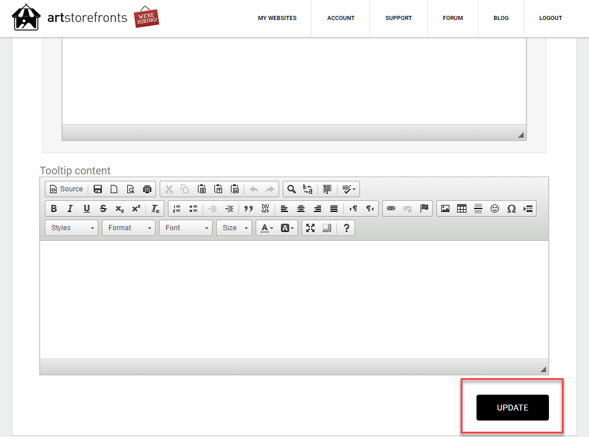Viewport: 589px width, 437px height.
Task: Open the Styles dropdown
Action: [71, 228]
